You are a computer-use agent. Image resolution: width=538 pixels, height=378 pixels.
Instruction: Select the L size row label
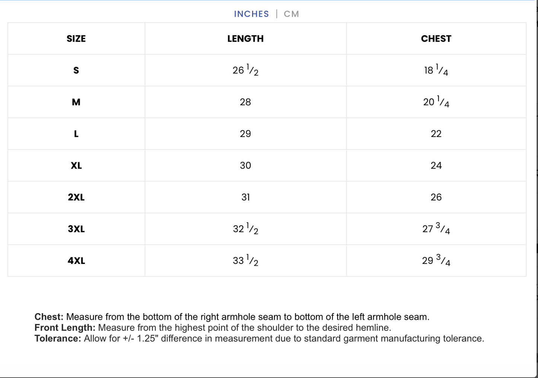click(76, 134)
